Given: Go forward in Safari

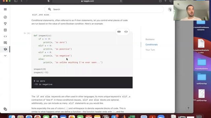Looking at the screenshot, I should pos(27,1).
